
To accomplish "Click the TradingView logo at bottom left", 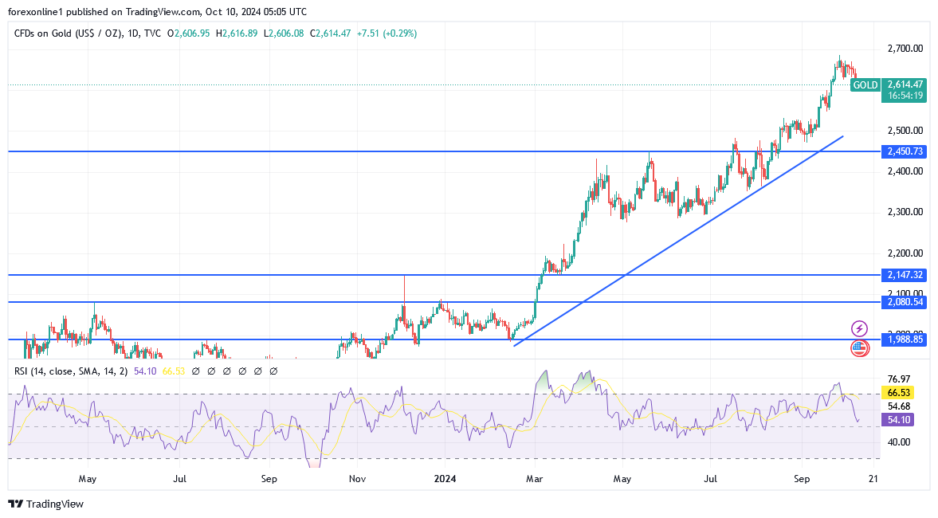I will pyautogui.click(x=46, y=504).
